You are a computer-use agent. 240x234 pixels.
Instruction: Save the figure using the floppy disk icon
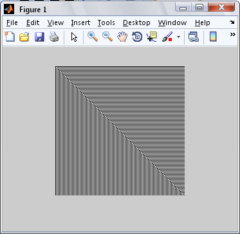[x=39, y=37]
